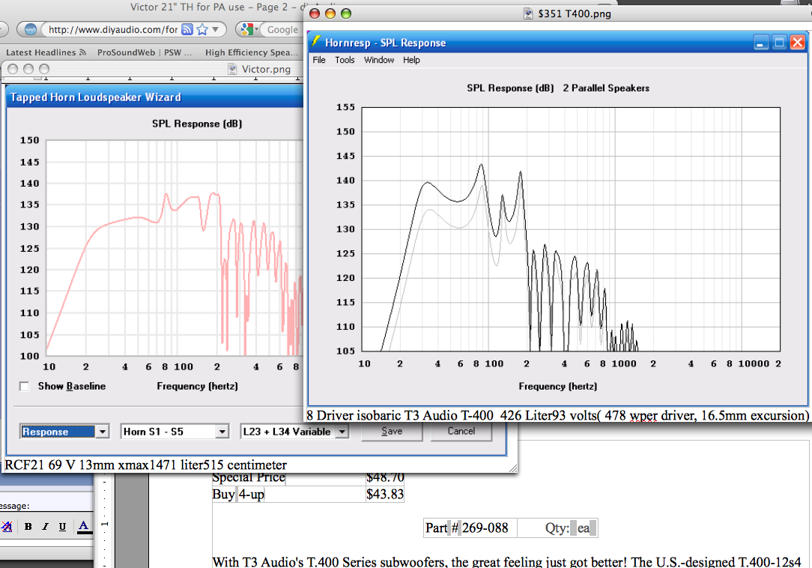Open the Horn S1 - S5 dropdown
The image size is (812, 568).
175,431
